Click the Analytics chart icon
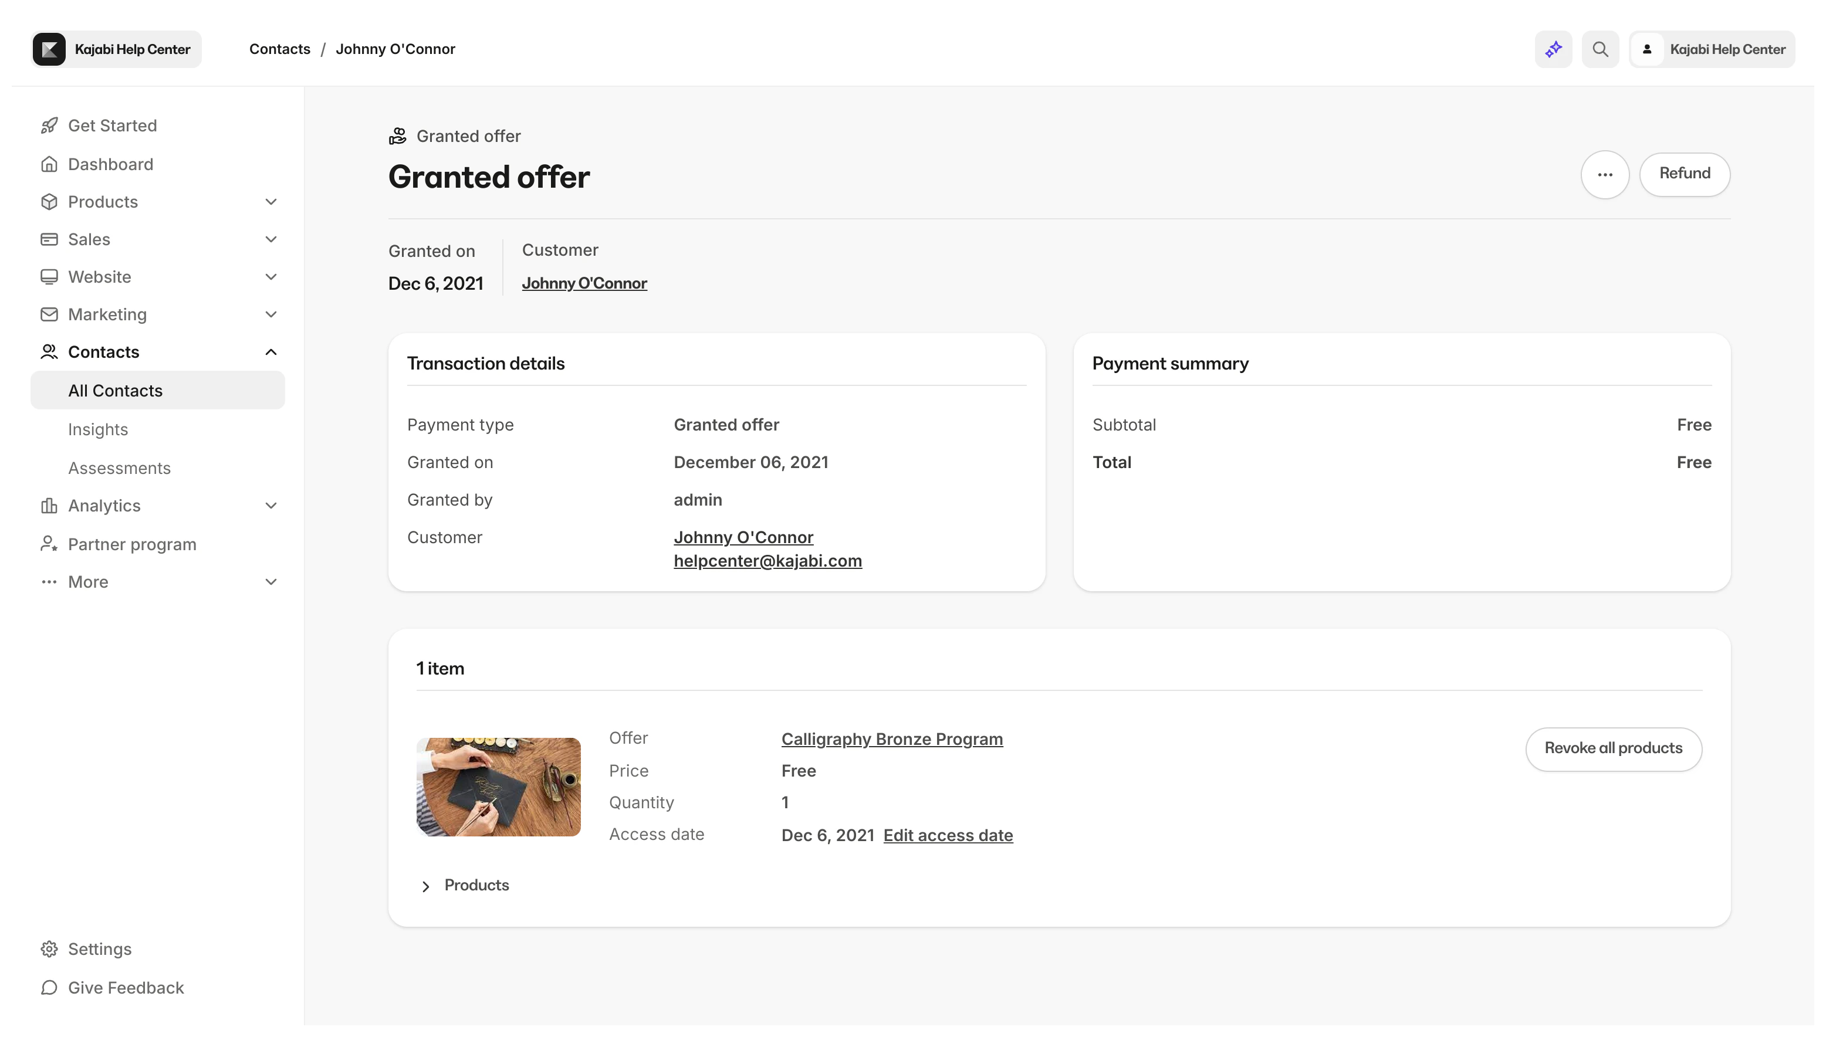This screenshot has width=1826, height=1037. [x=49, y=505]
